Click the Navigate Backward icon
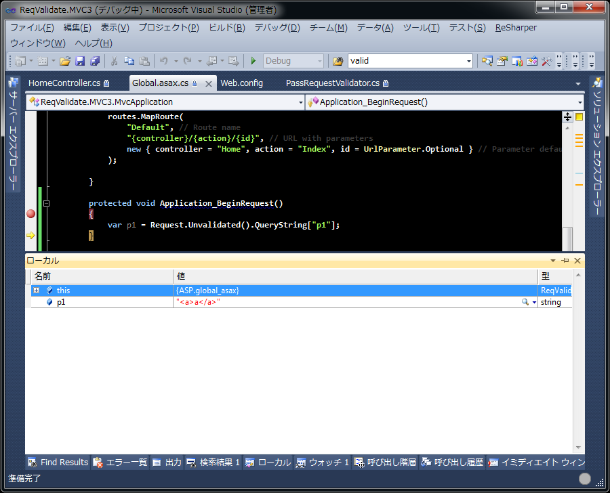This screenshot has width=610, height=493. pyautogui.click(x=212, y=61)
